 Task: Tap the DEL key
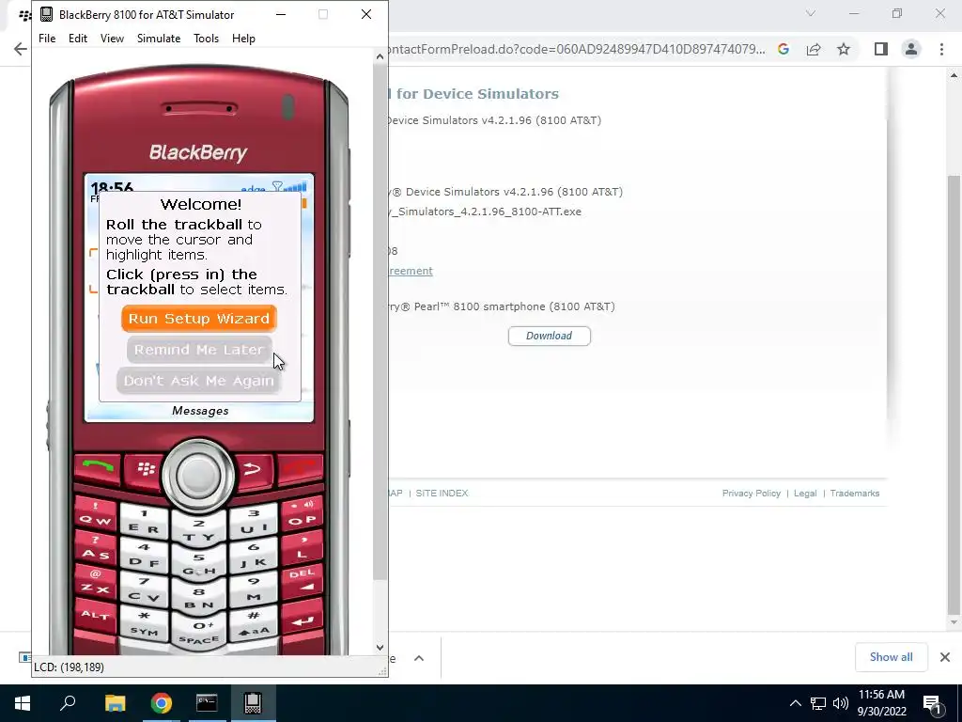tap(302, 581)
